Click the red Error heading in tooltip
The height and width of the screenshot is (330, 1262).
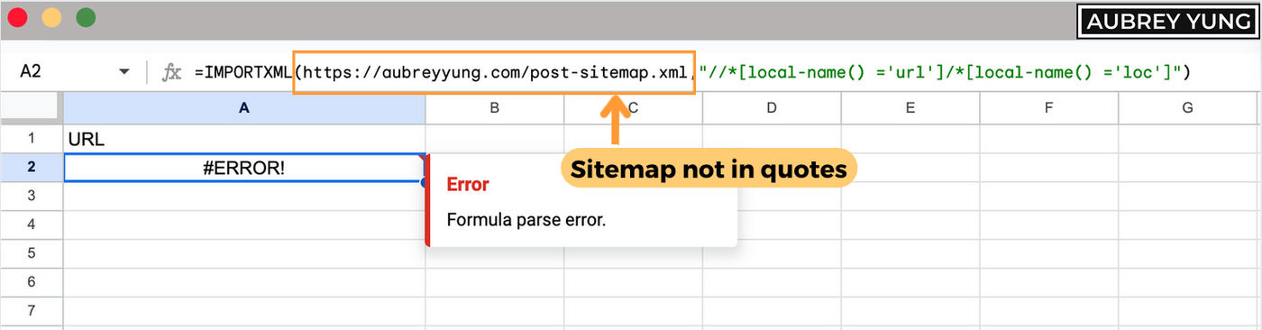click(x=468, y=185)
